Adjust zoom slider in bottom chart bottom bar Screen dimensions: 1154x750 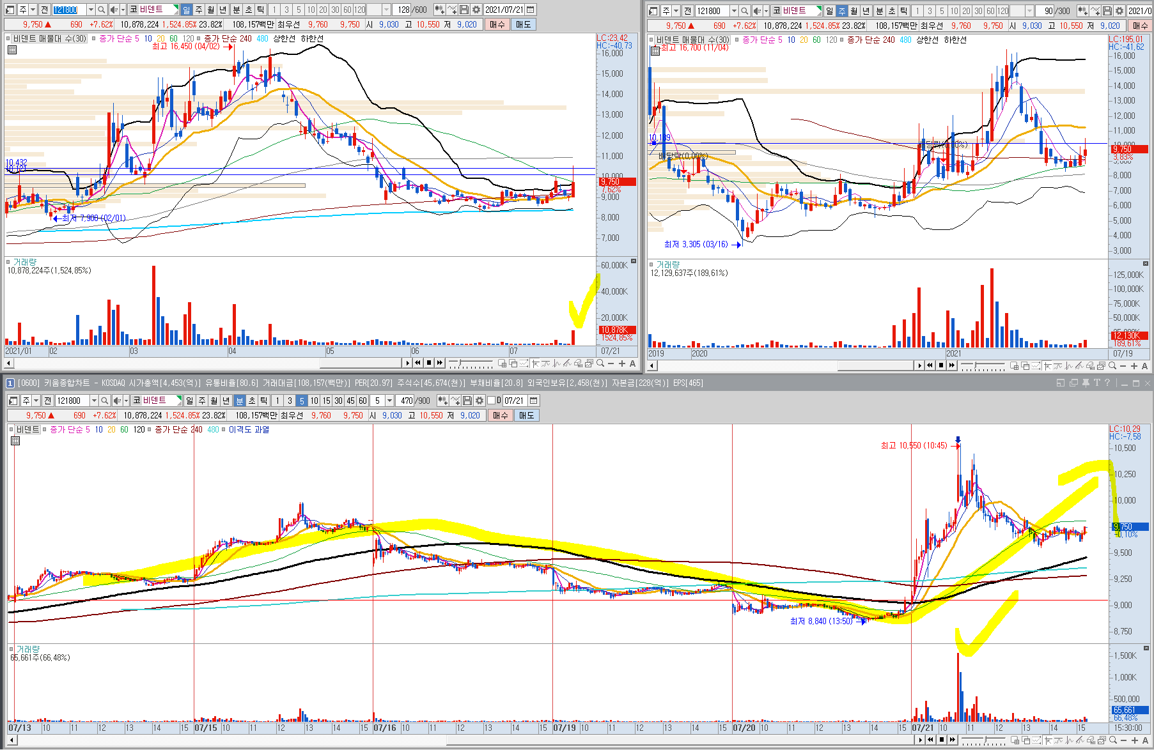point(985,739)
